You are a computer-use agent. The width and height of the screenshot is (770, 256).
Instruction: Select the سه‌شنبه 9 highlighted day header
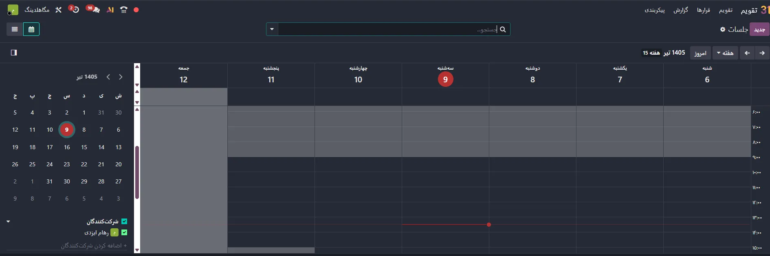(446, 75)
